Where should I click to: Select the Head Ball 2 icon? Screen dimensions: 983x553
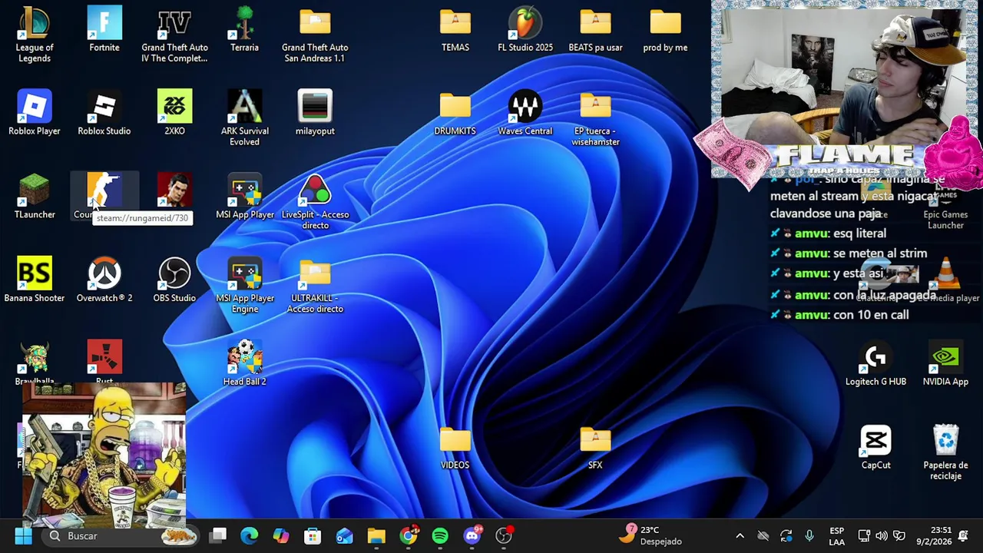(244, 363)
